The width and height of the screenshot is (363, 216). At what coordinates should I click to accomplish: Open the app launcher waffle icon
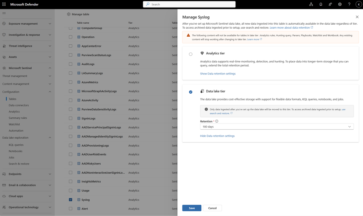tap(4, 4)
